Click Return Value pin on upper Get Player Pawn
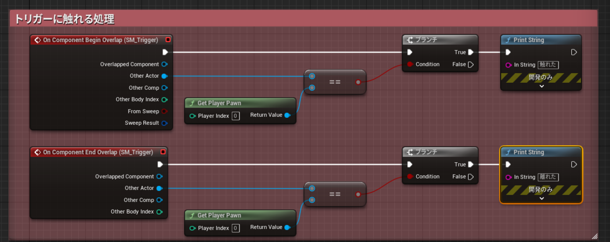 288,116
